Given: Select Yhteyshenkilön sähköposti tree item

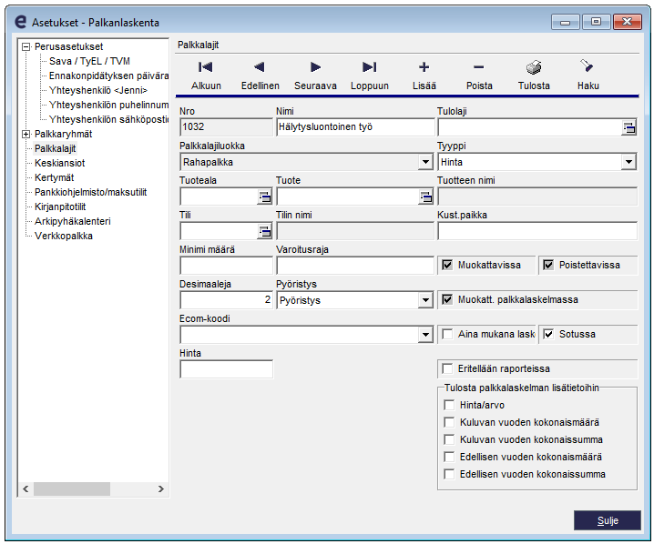Looking at the screenshot, I should (108, 119).
